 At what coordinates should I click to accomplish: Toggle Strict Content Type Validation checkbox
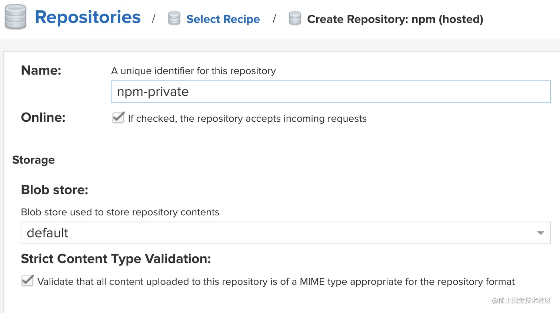pos(27,281)
